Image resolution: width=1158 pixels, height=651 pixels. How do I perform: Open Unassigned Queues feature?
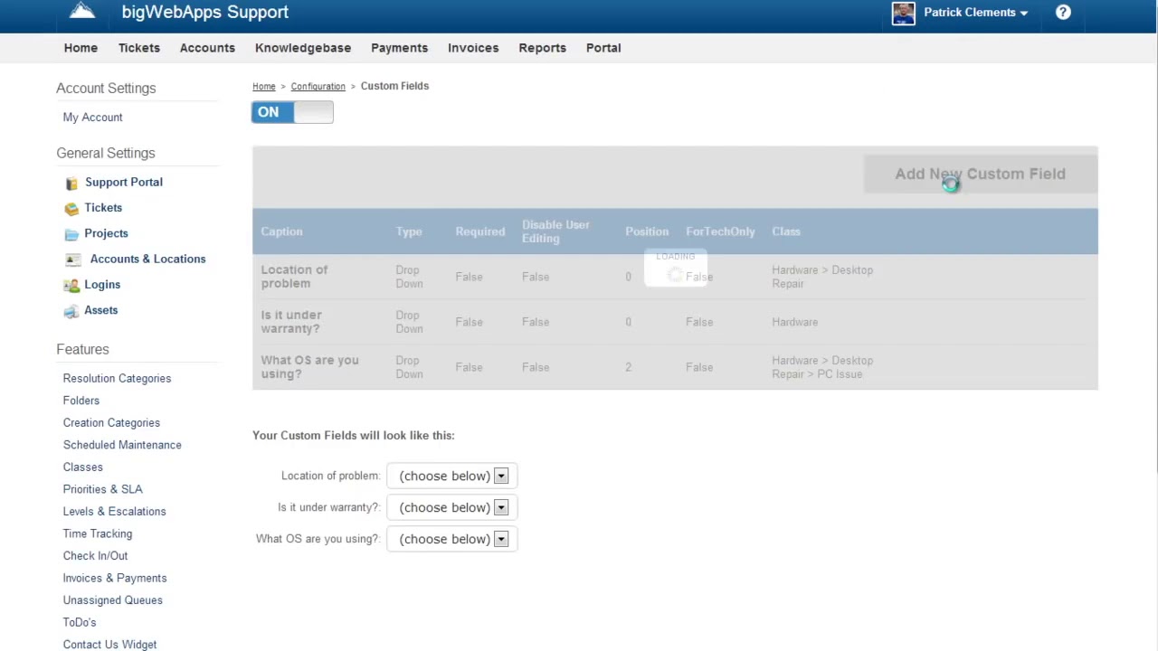point(113,600)
